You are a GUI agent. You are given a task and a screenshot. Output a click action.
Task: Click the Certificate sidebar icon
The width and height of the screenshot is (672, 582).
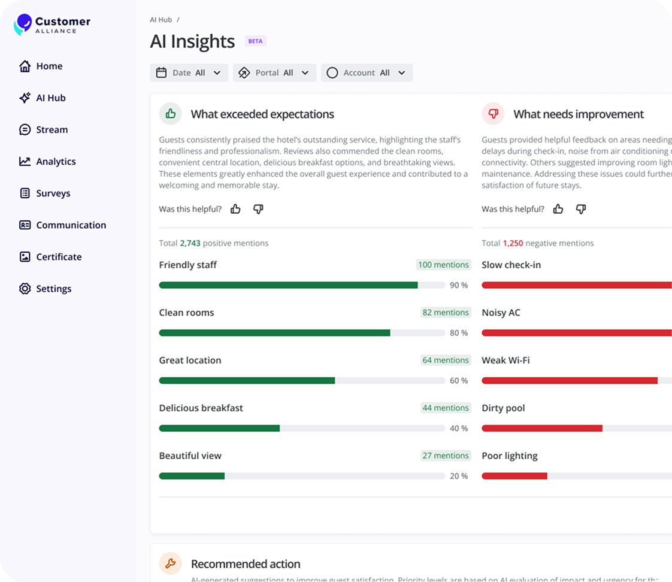(25, 257)
